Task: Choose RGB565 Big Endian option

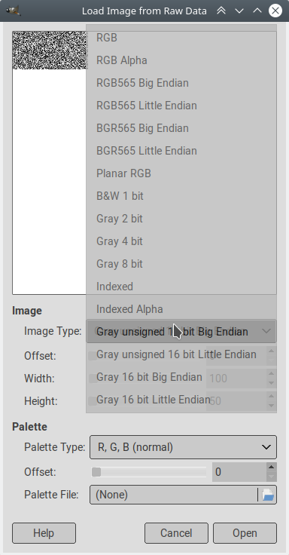Action: click(x=181, y=83)
